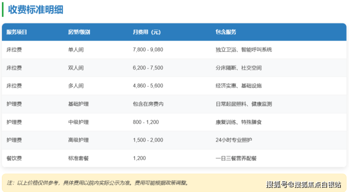Click the 月费用（元）column header

[147, 32]
